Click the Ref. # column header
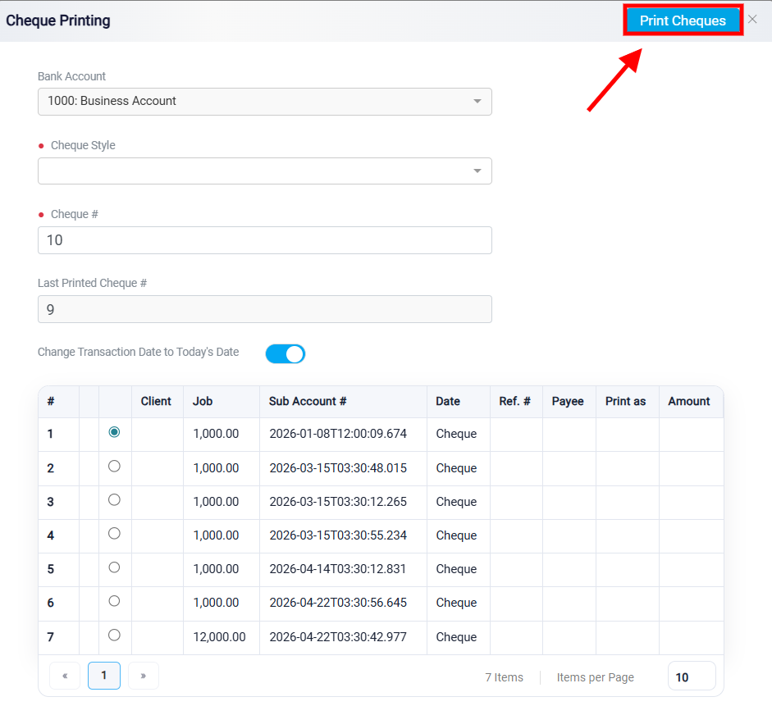The image size is (772, 706). tap(515, 402)
